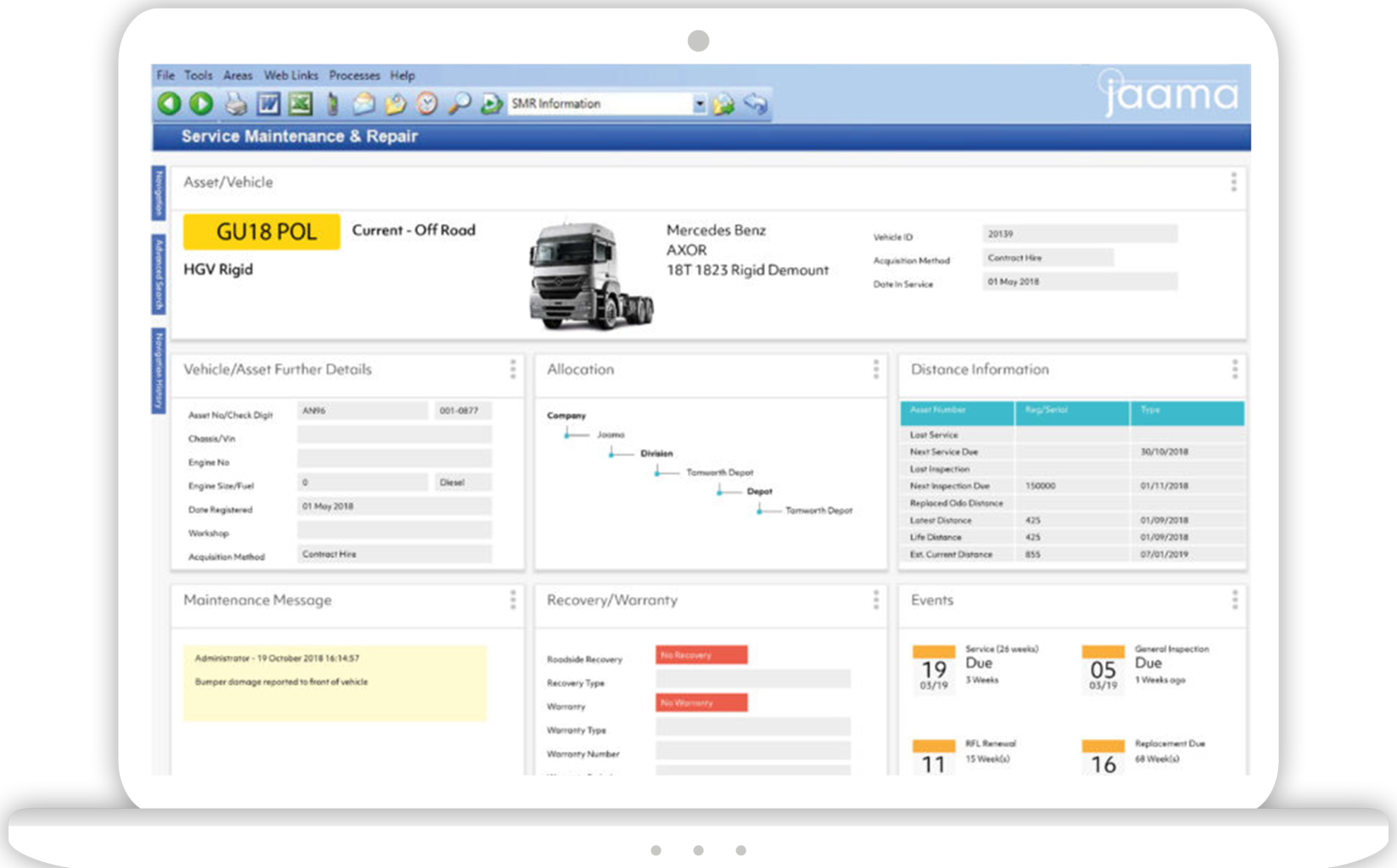The height and width of the screenshot is (868, 1397).
Task: Click the Est. Current Distance row
Action: pos(1072,554)
